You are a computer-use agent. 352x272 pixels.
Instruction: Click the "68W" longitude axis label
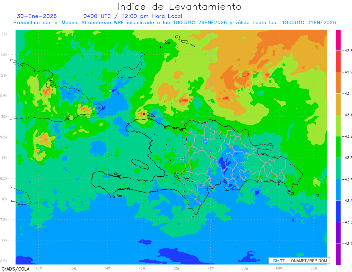point(313,268)
